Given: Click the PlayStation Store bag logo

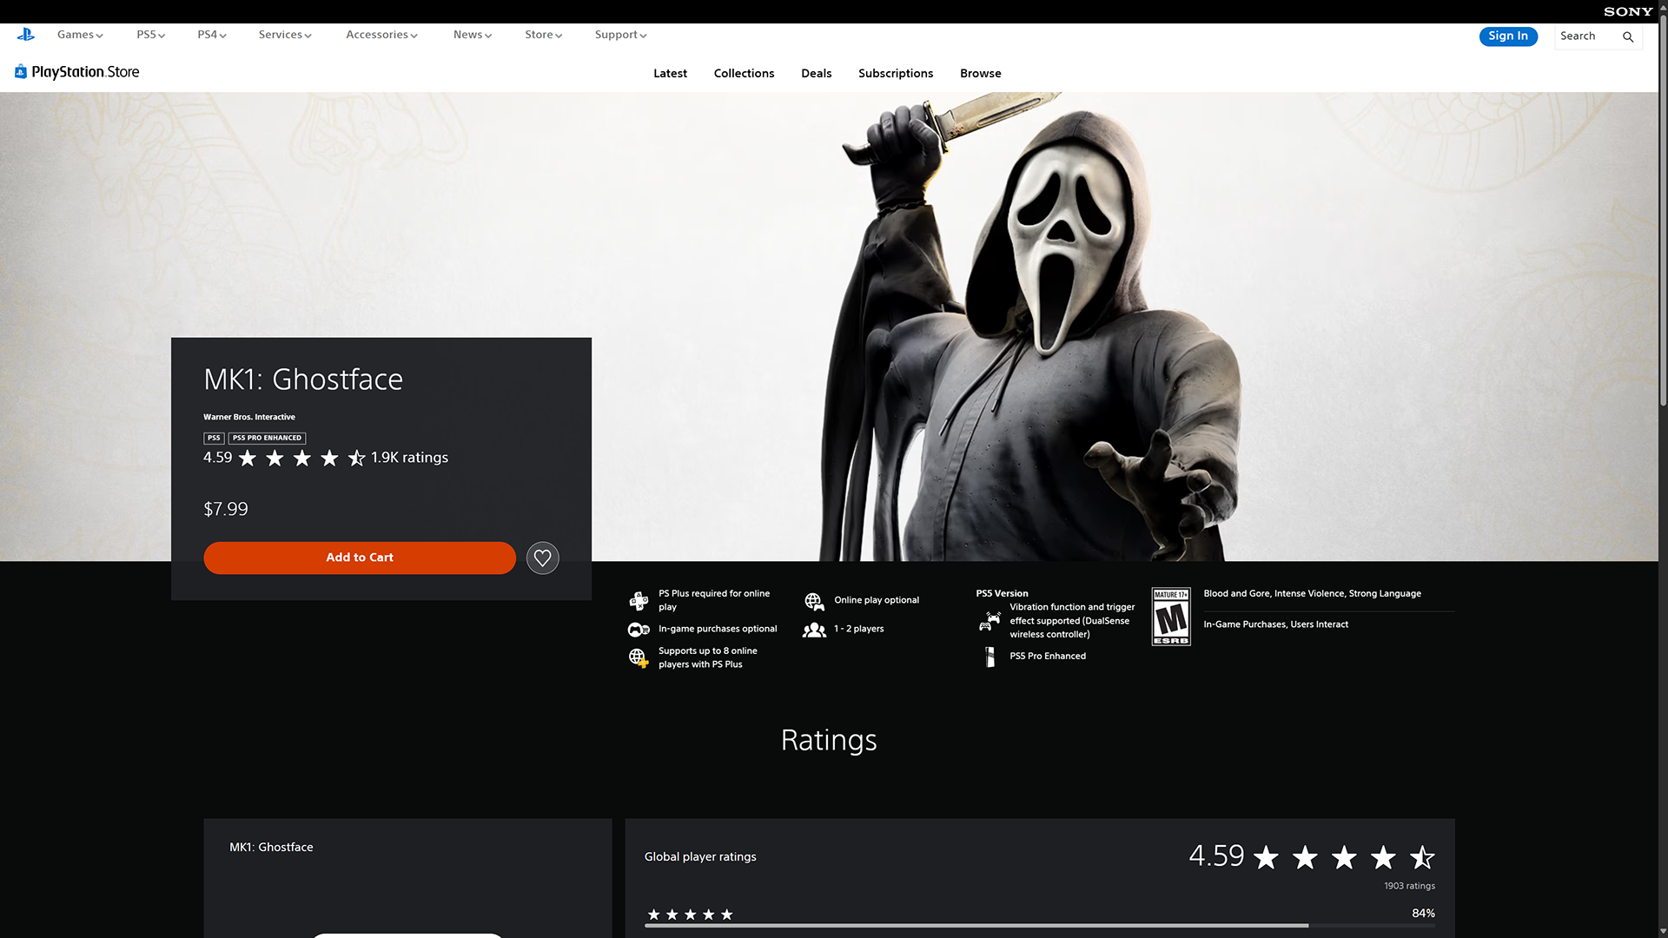Looking at the screenshot, I should point(21,72).
